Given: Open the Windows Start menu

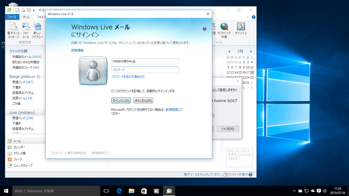Looking at the screenshot, I should click(6, 191).
